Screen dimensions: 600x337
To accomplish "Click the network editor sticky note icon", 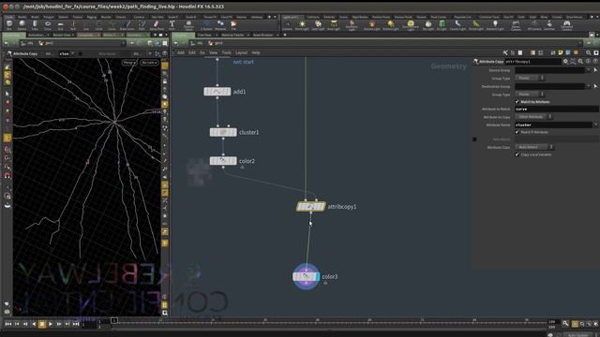I will tap(561, 52).
